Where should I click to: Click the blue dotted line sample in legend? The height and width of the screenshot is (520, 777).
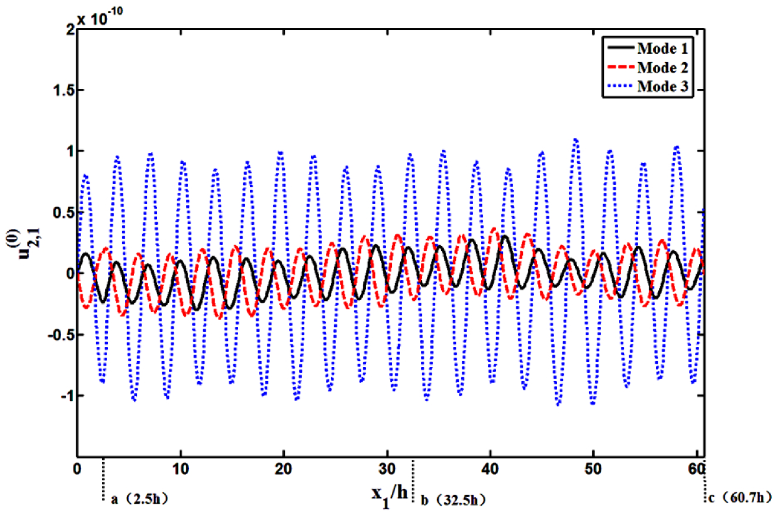tap(620, 86)
